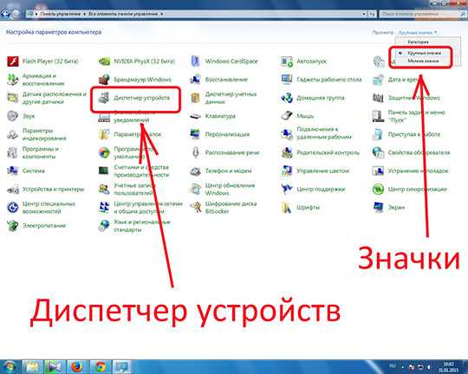Viewport: 468px width, 374px height.
Task: Open the Клавиатура icon
Action: pos(196,116)
